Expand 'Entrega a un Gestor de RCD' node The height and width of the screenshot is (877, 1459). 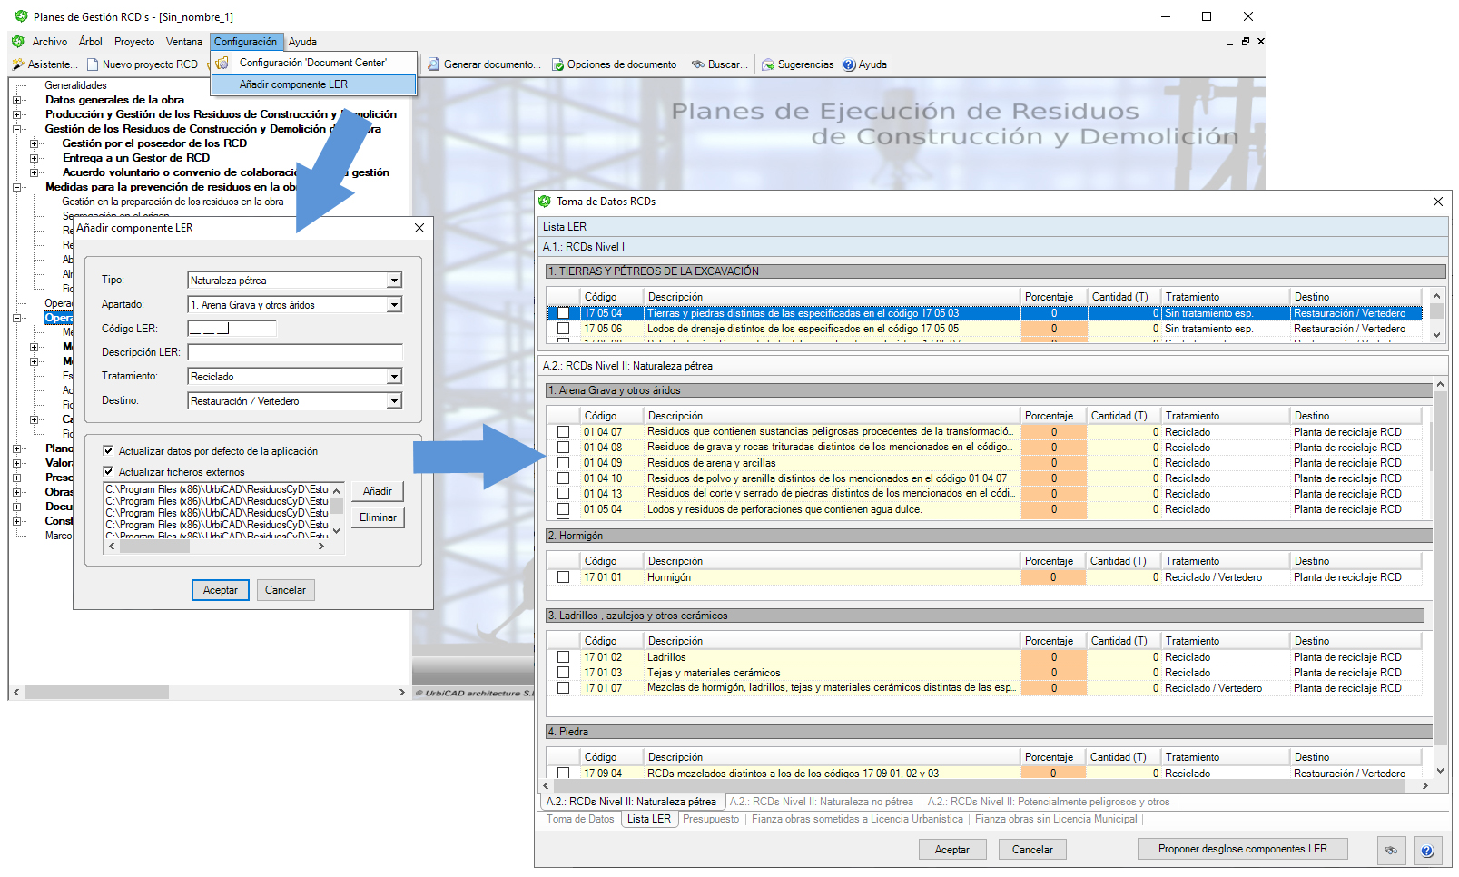point(35,158)
